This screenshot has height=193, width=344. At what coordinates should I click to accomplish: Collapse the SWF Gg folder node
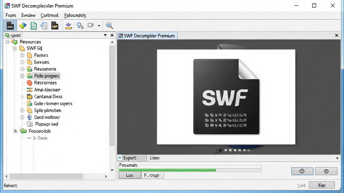pos(15,48)
